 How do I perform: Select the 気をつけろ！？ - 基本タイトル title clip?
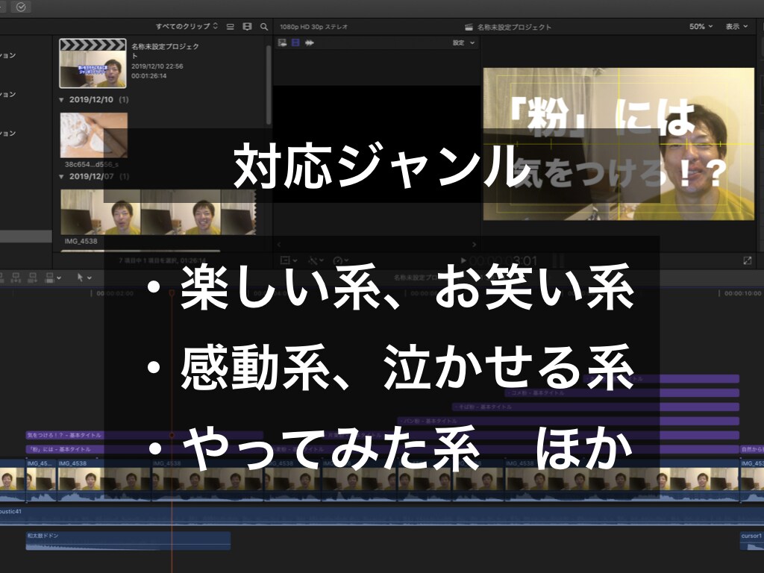click(145, 435)
